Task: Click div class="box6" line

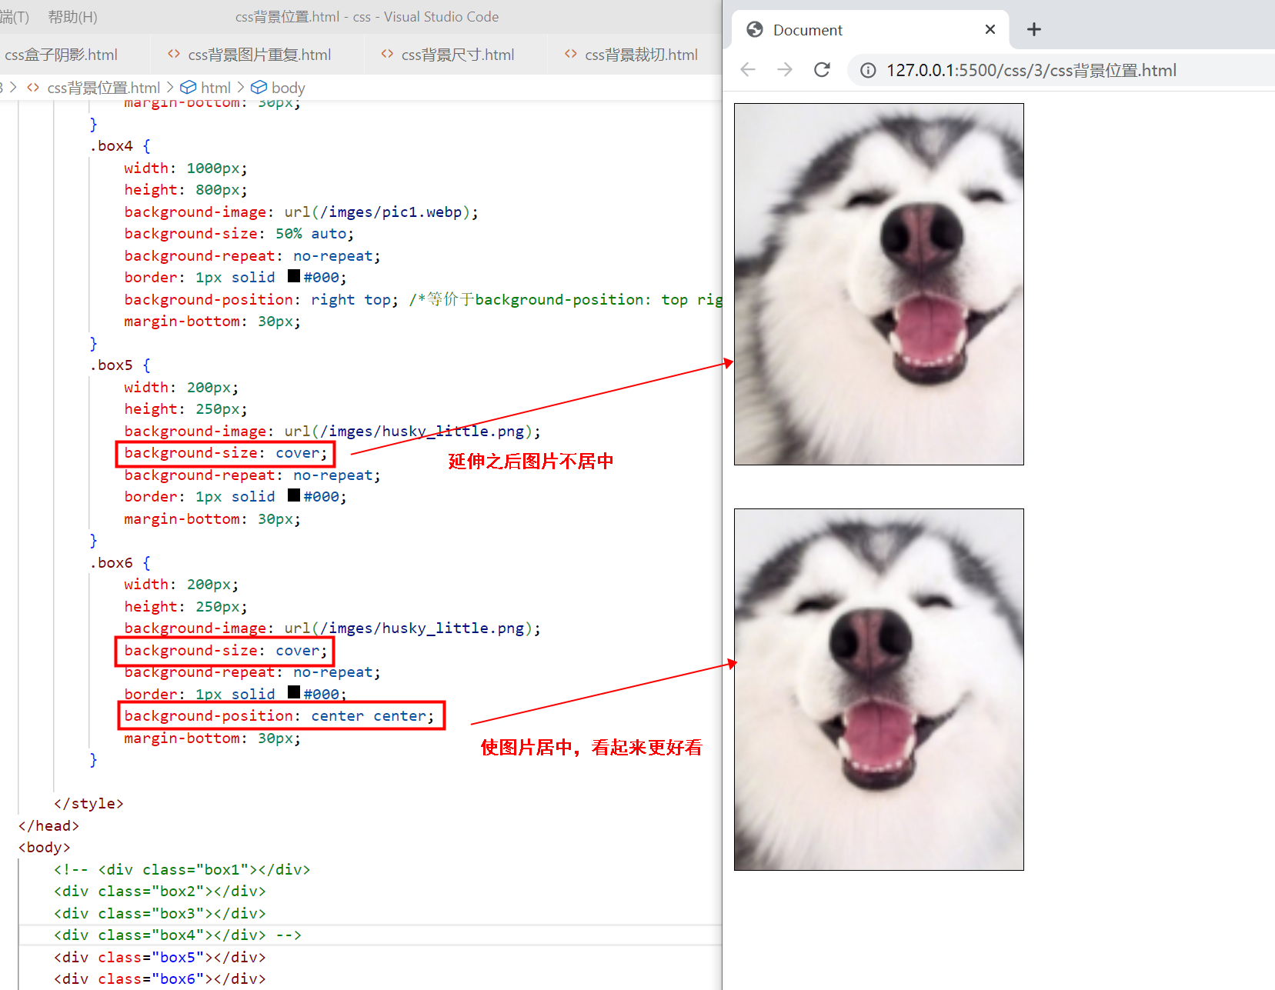Action: (159, 979)
